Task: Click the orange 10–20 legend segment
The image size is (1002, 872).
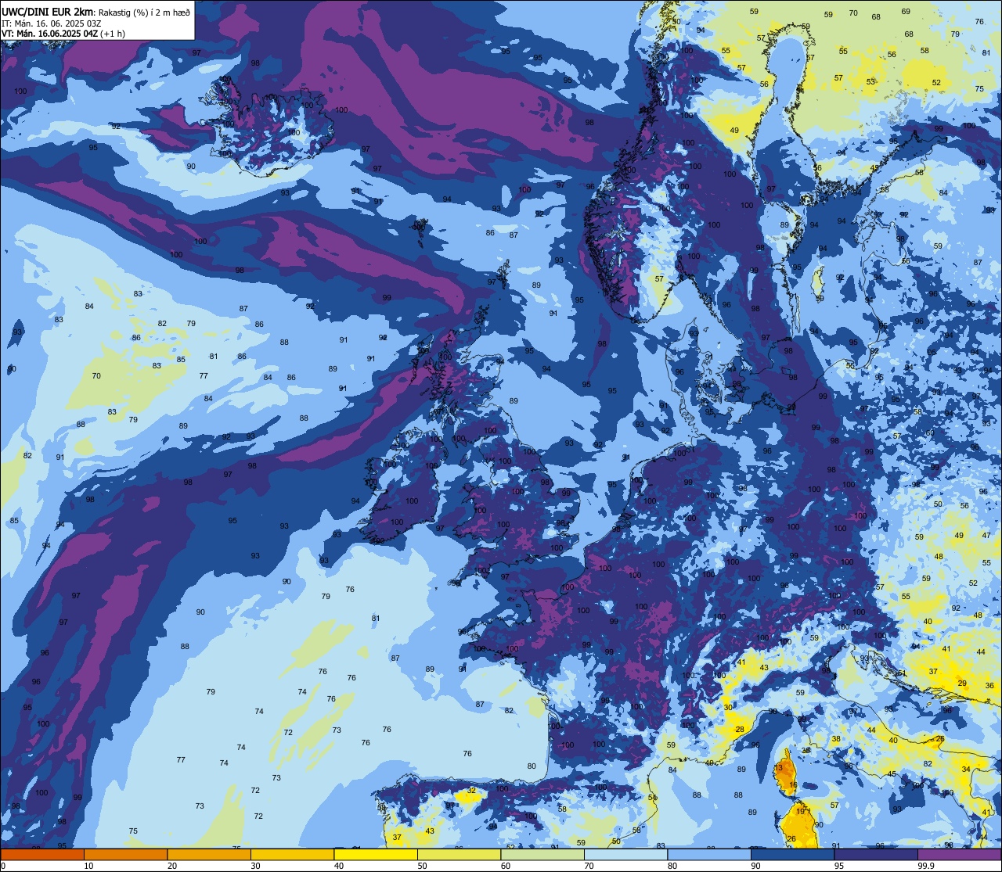Action: (x=125, y=854)
